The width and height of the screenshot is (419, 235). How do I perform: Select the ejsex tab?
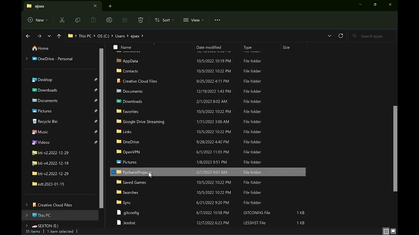(59, 6)
